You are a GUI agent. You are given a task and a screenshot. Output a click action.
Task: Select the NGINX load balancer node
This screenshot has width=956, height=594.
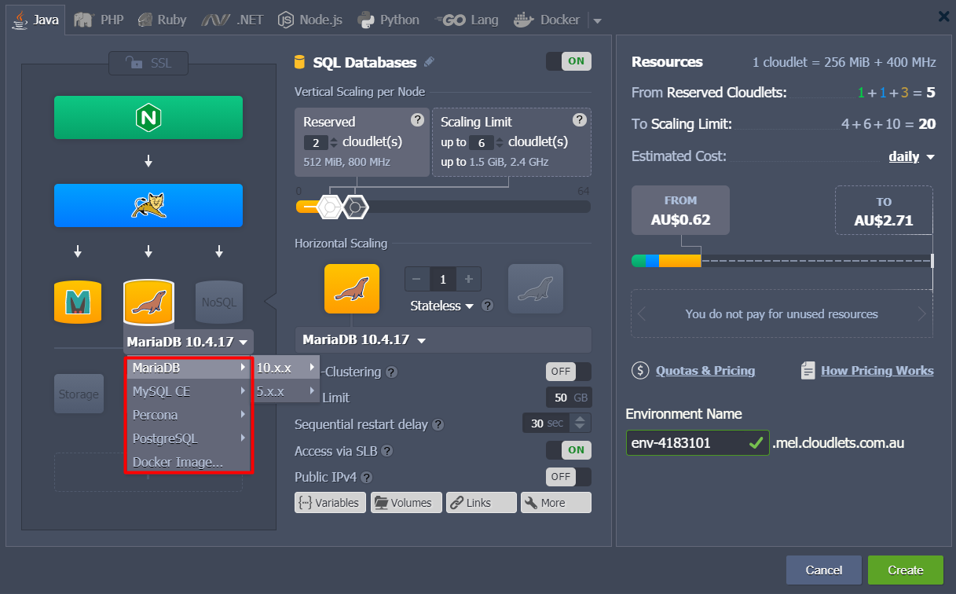pos(148,118)
